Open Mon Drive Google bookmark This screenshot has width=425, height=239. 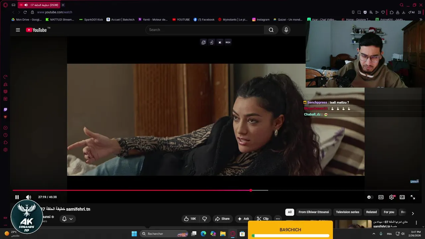[x=27, y=20]
